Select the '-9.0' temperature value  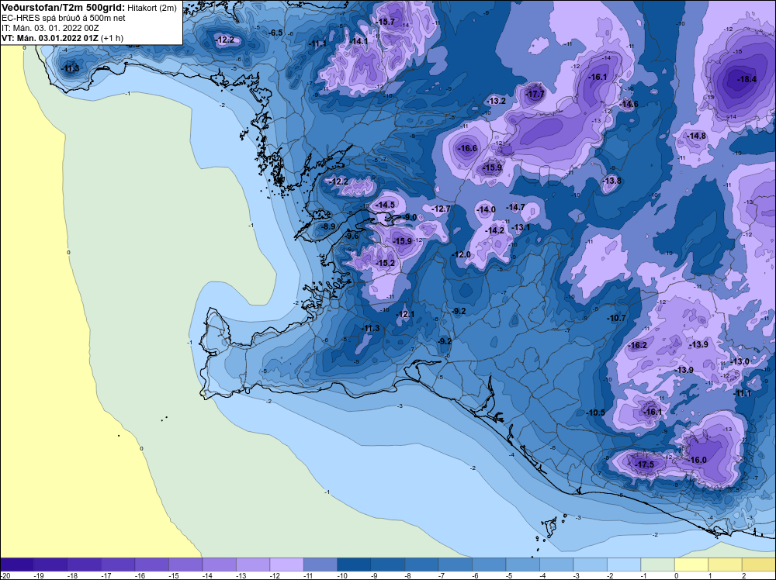(409, 217)
